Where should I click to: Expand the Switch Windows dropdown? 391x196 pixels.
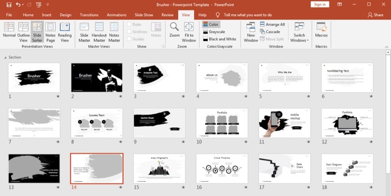pos(299,31)
